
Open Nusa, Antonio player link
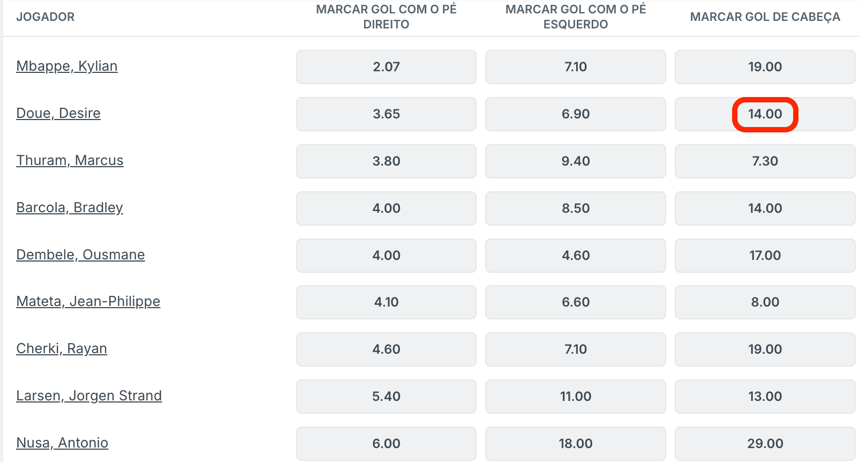(x=62, y=443)
